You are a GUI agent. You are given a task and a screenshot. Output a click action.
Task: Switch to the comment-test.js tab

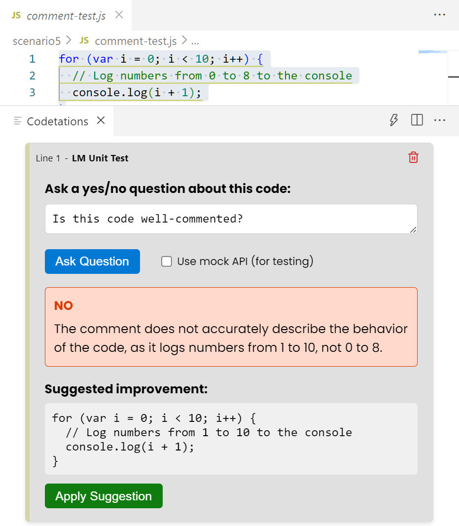pos(66,16)
